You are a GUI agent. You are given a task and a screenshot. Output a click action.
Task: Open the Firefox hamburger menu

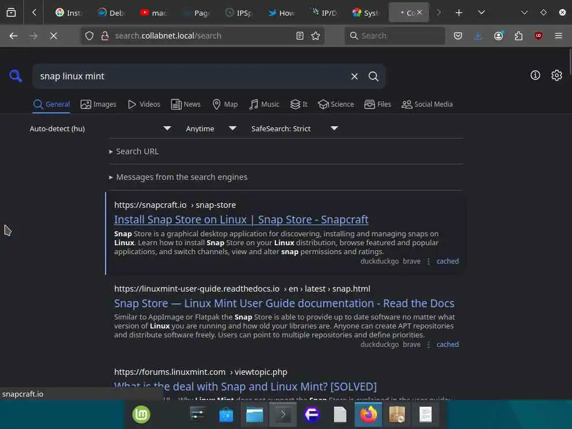point(559,36)
